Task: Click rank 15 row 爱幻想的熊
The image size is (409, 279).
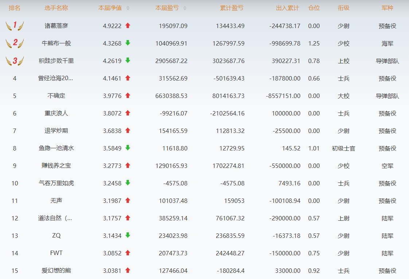Action: click(56, 271)
